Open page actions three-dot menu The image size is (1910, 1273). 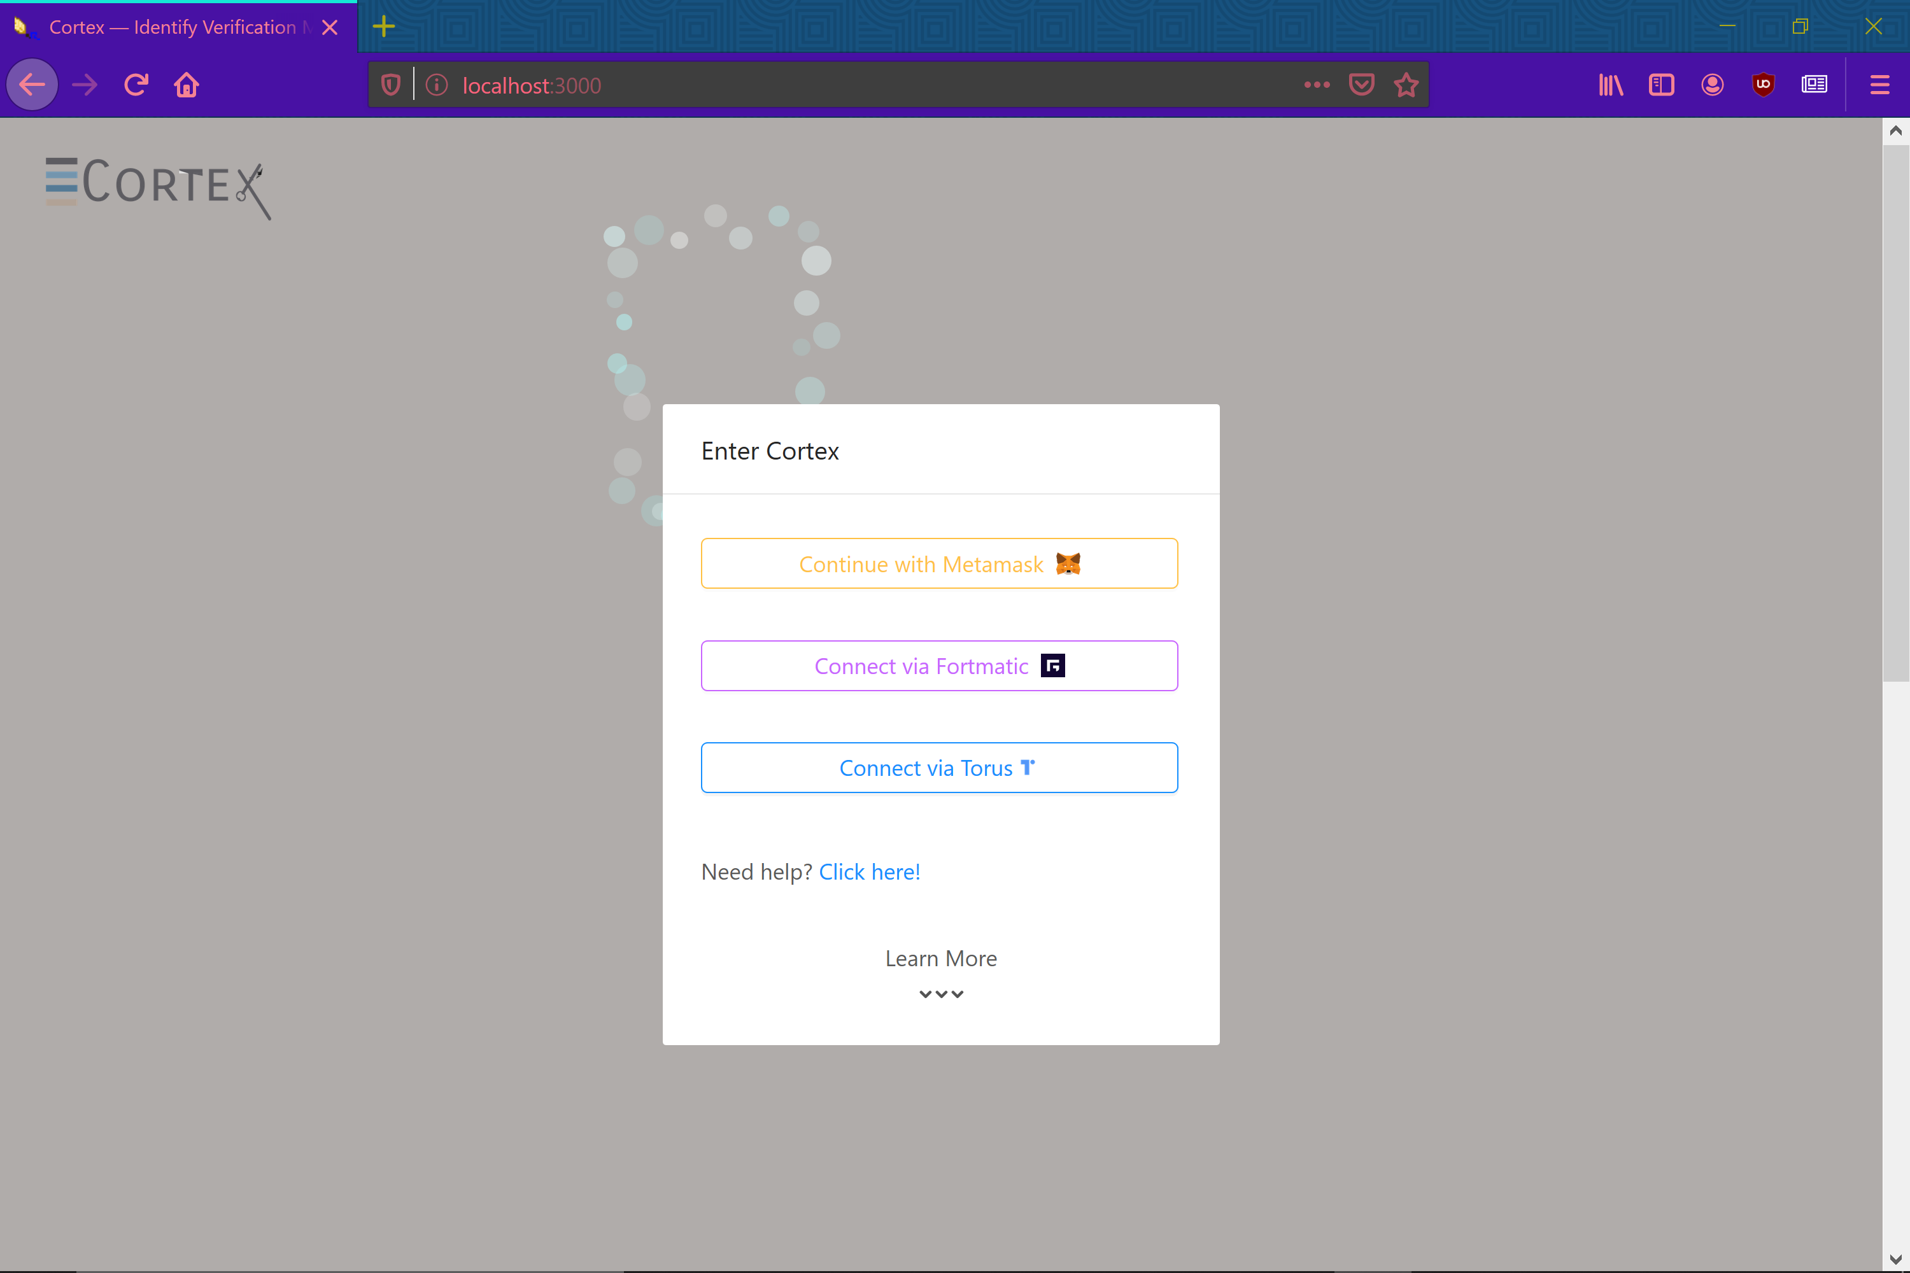(x=1317, y=85)
